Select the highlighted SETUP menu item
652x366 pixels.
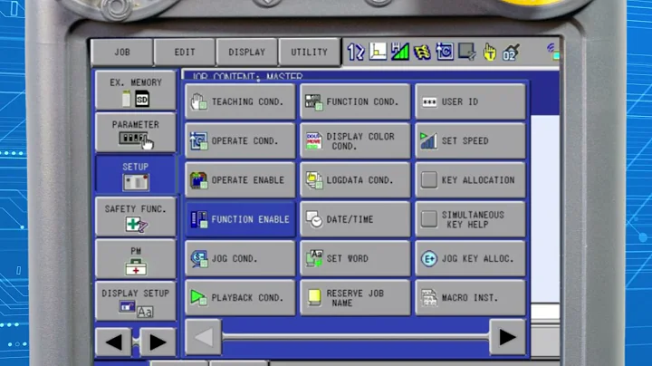[x=136, y=175]
